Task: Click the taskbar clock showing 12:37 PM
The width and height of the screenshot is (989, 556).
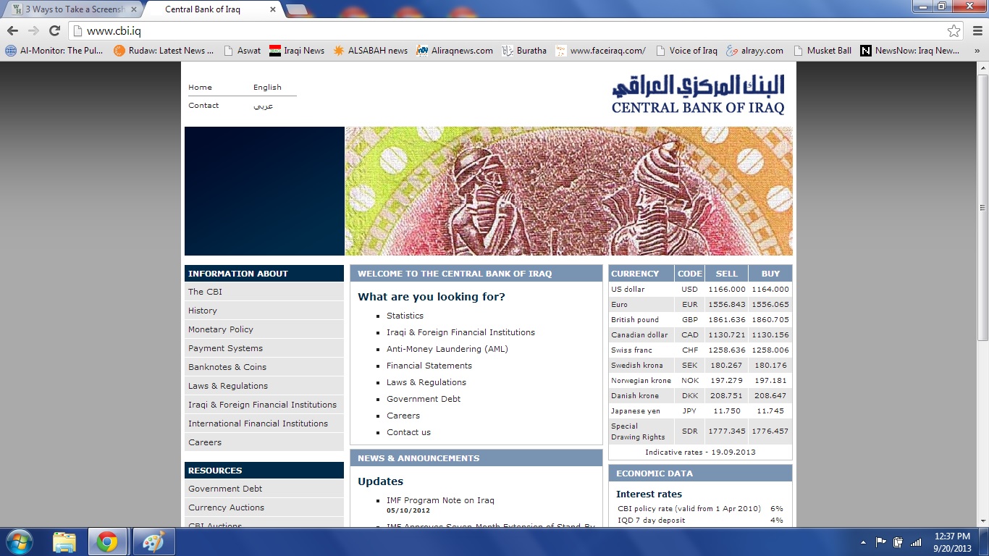Action: [952, 542]
